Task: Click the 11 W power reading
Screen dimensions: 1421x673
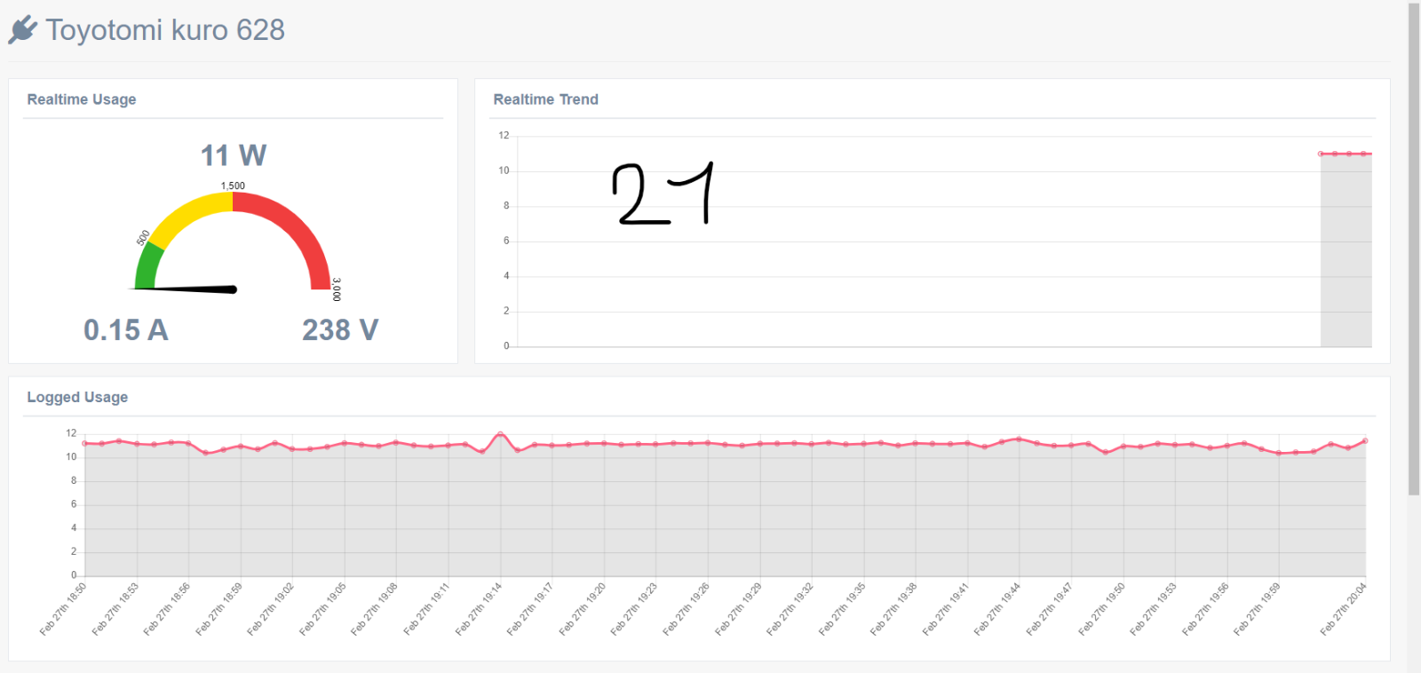Action: point(234,155)
